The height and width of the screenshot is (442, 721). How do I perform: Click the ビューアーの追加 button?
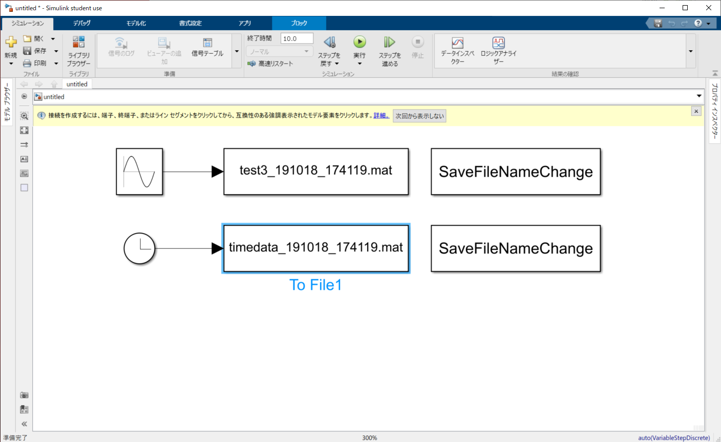pyautogui.click(x=164, y=50)
